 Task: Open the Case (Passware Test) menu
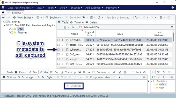click(20, 7)
